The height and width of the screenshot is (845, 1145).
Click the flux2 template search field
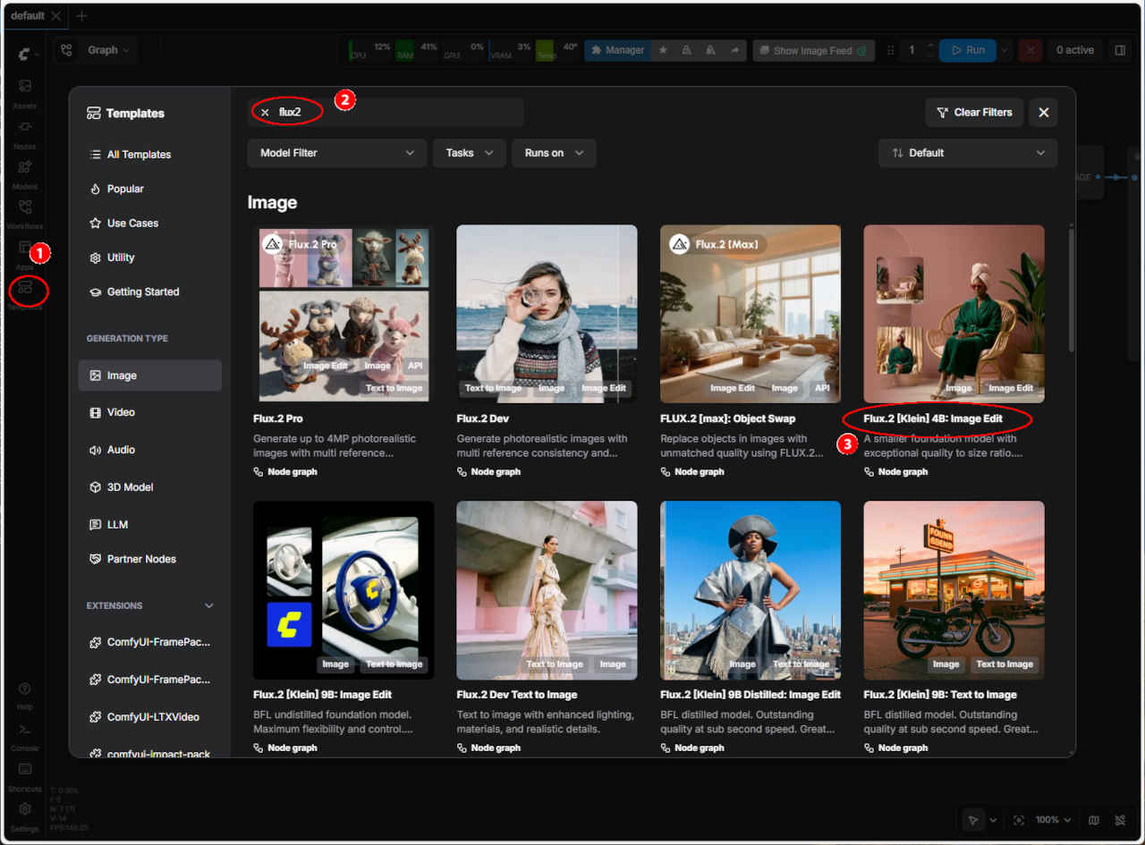click(x=394, y=113)
